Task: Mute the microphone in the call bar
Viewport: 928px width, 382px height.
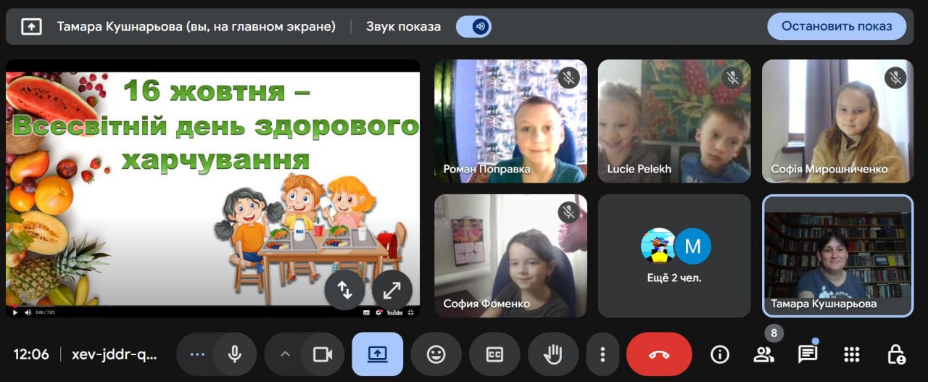Action: (235, 354)
